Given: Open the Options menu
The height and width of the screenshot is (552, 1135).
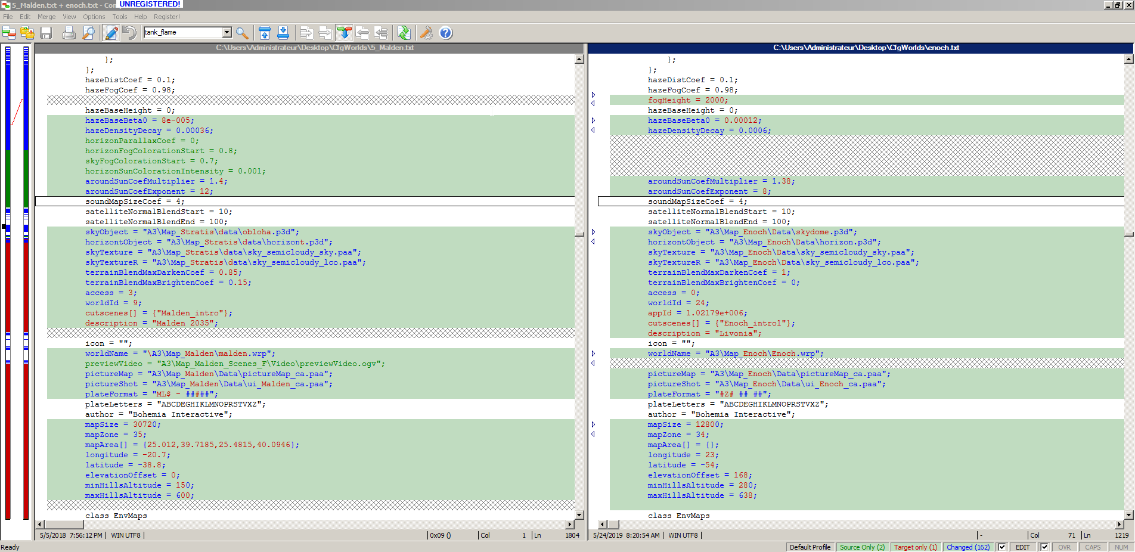Looking at the screenshot, I should click(94, 17).
